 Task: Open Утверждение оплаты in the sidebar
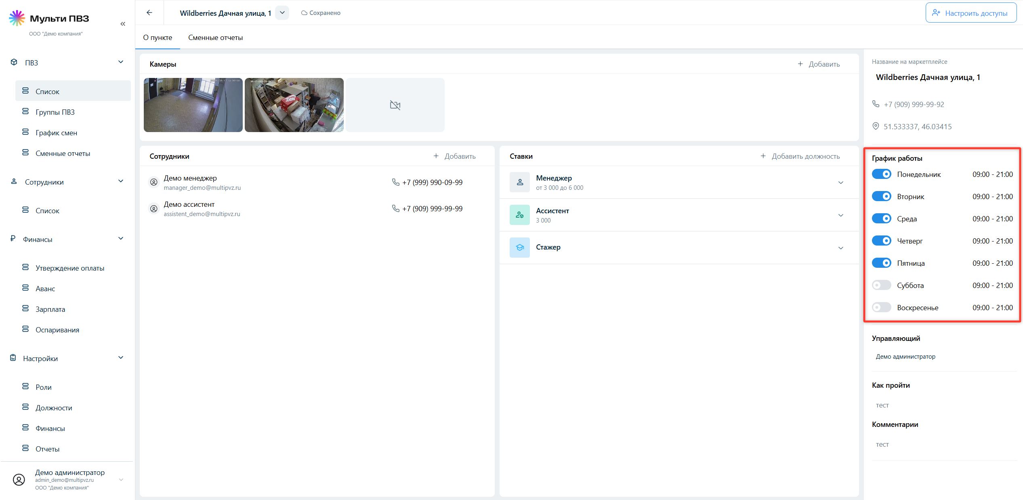coord(73,268)
